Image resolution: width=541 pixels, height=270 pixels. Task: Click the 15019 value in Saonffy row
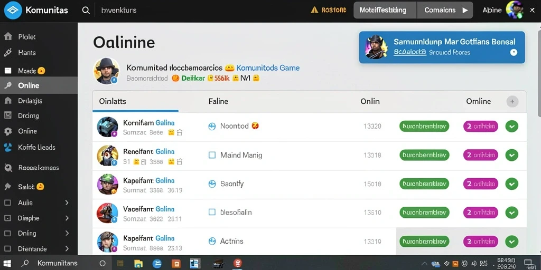tap(372, 184)
